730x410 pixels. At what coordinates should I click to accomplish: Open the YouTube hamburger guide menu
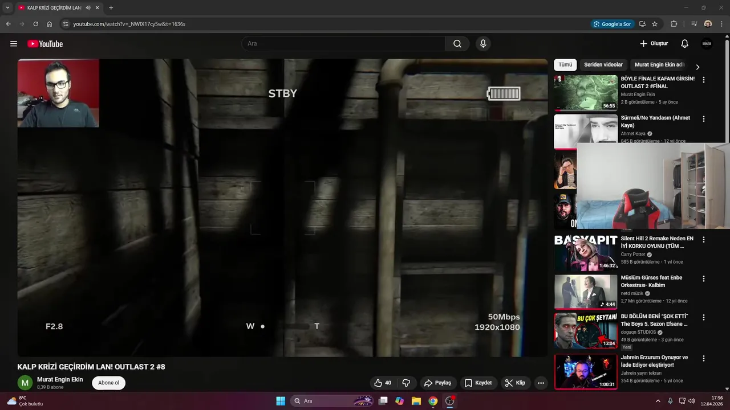point(14,44)
